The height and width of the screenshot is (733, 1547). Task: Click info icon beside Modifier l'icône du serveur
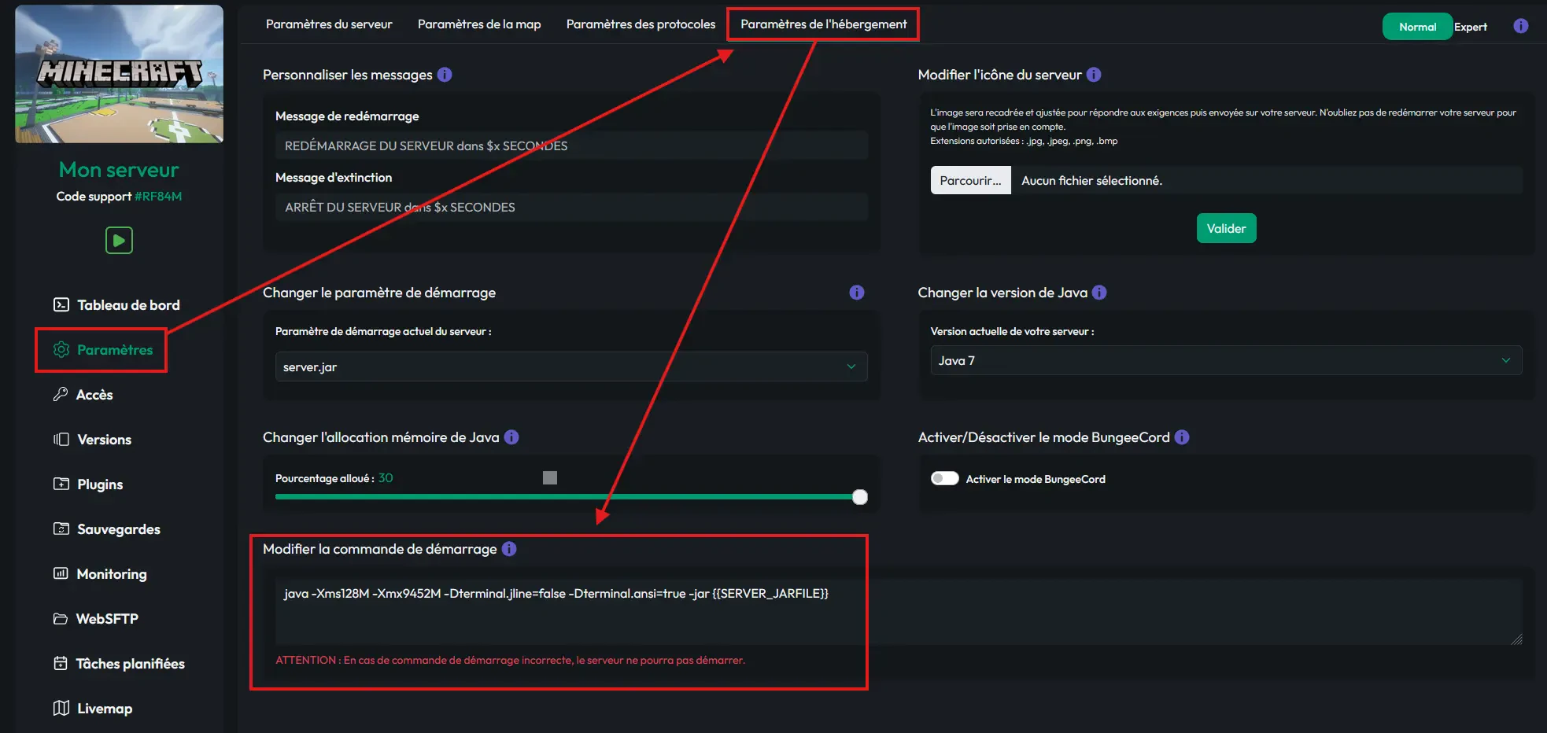(1094, 75)
